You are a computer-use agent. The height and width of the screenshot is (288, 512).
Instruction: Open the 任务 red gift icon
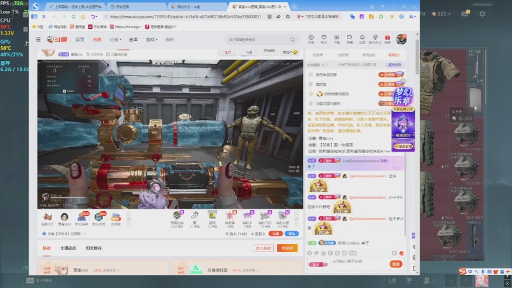coord(387,39)
